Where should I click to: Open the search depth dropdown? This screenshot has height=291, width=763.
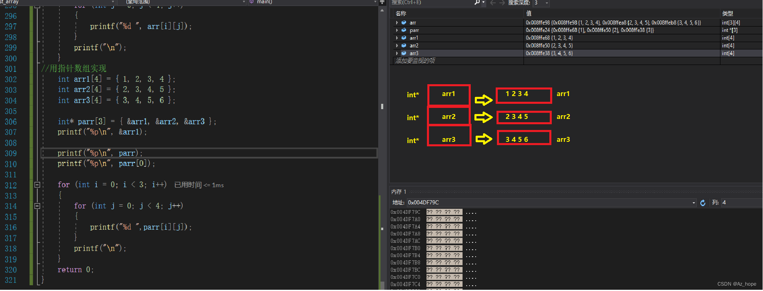[x=546, y=3]
